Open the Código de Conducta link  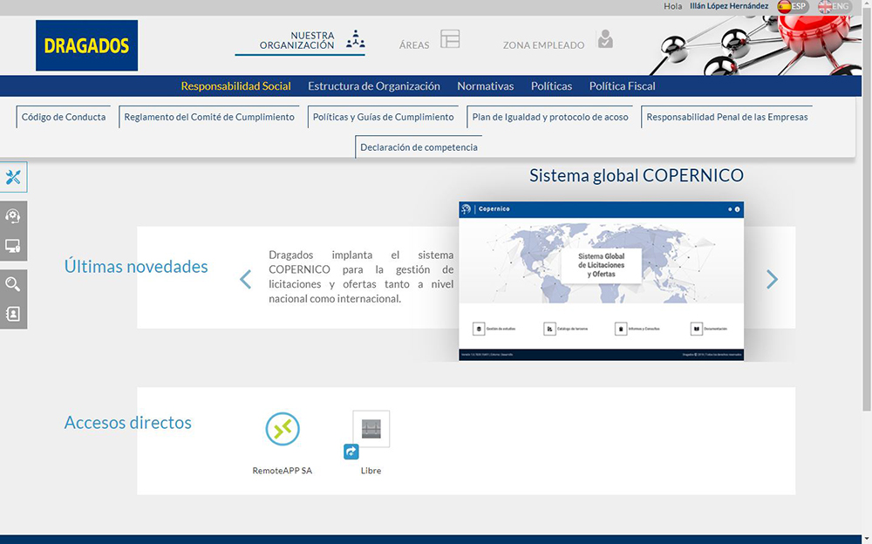[64, 117]
